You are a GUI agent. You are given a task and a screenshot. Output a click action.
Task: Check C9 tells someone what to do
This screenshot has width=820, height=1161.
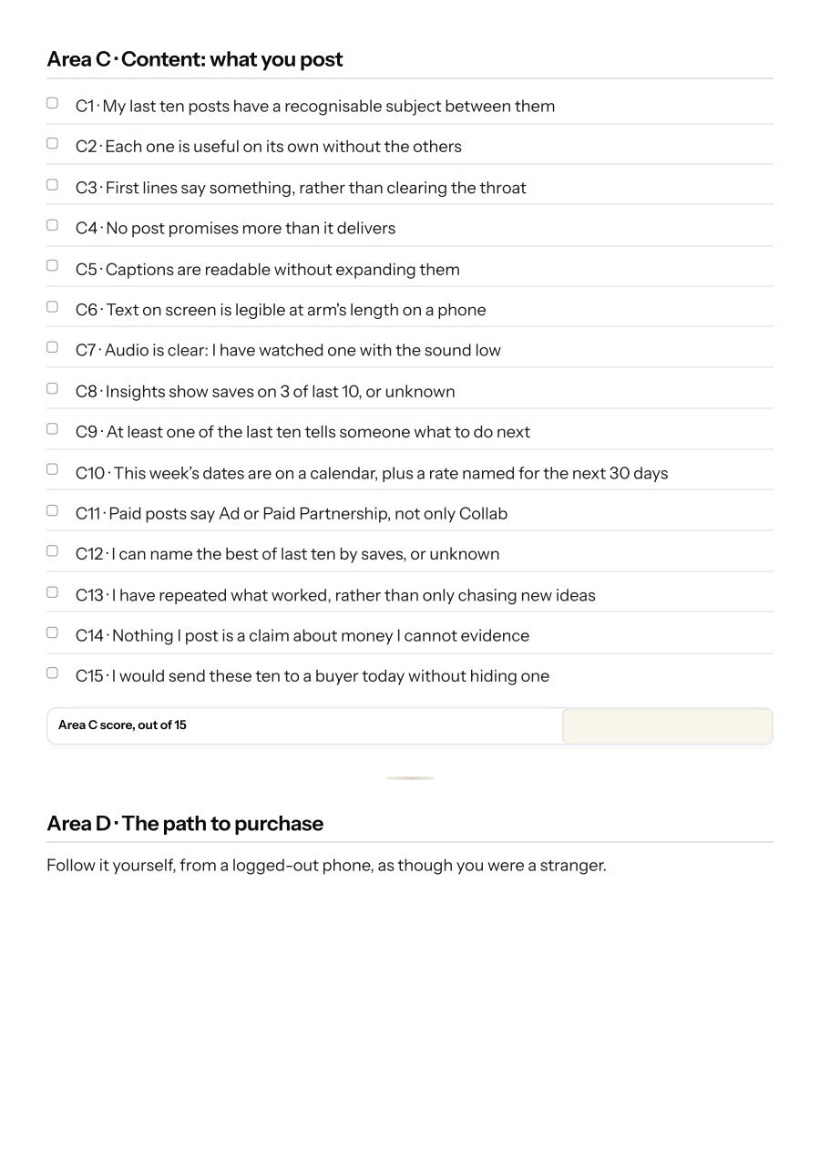coord(52,428)
